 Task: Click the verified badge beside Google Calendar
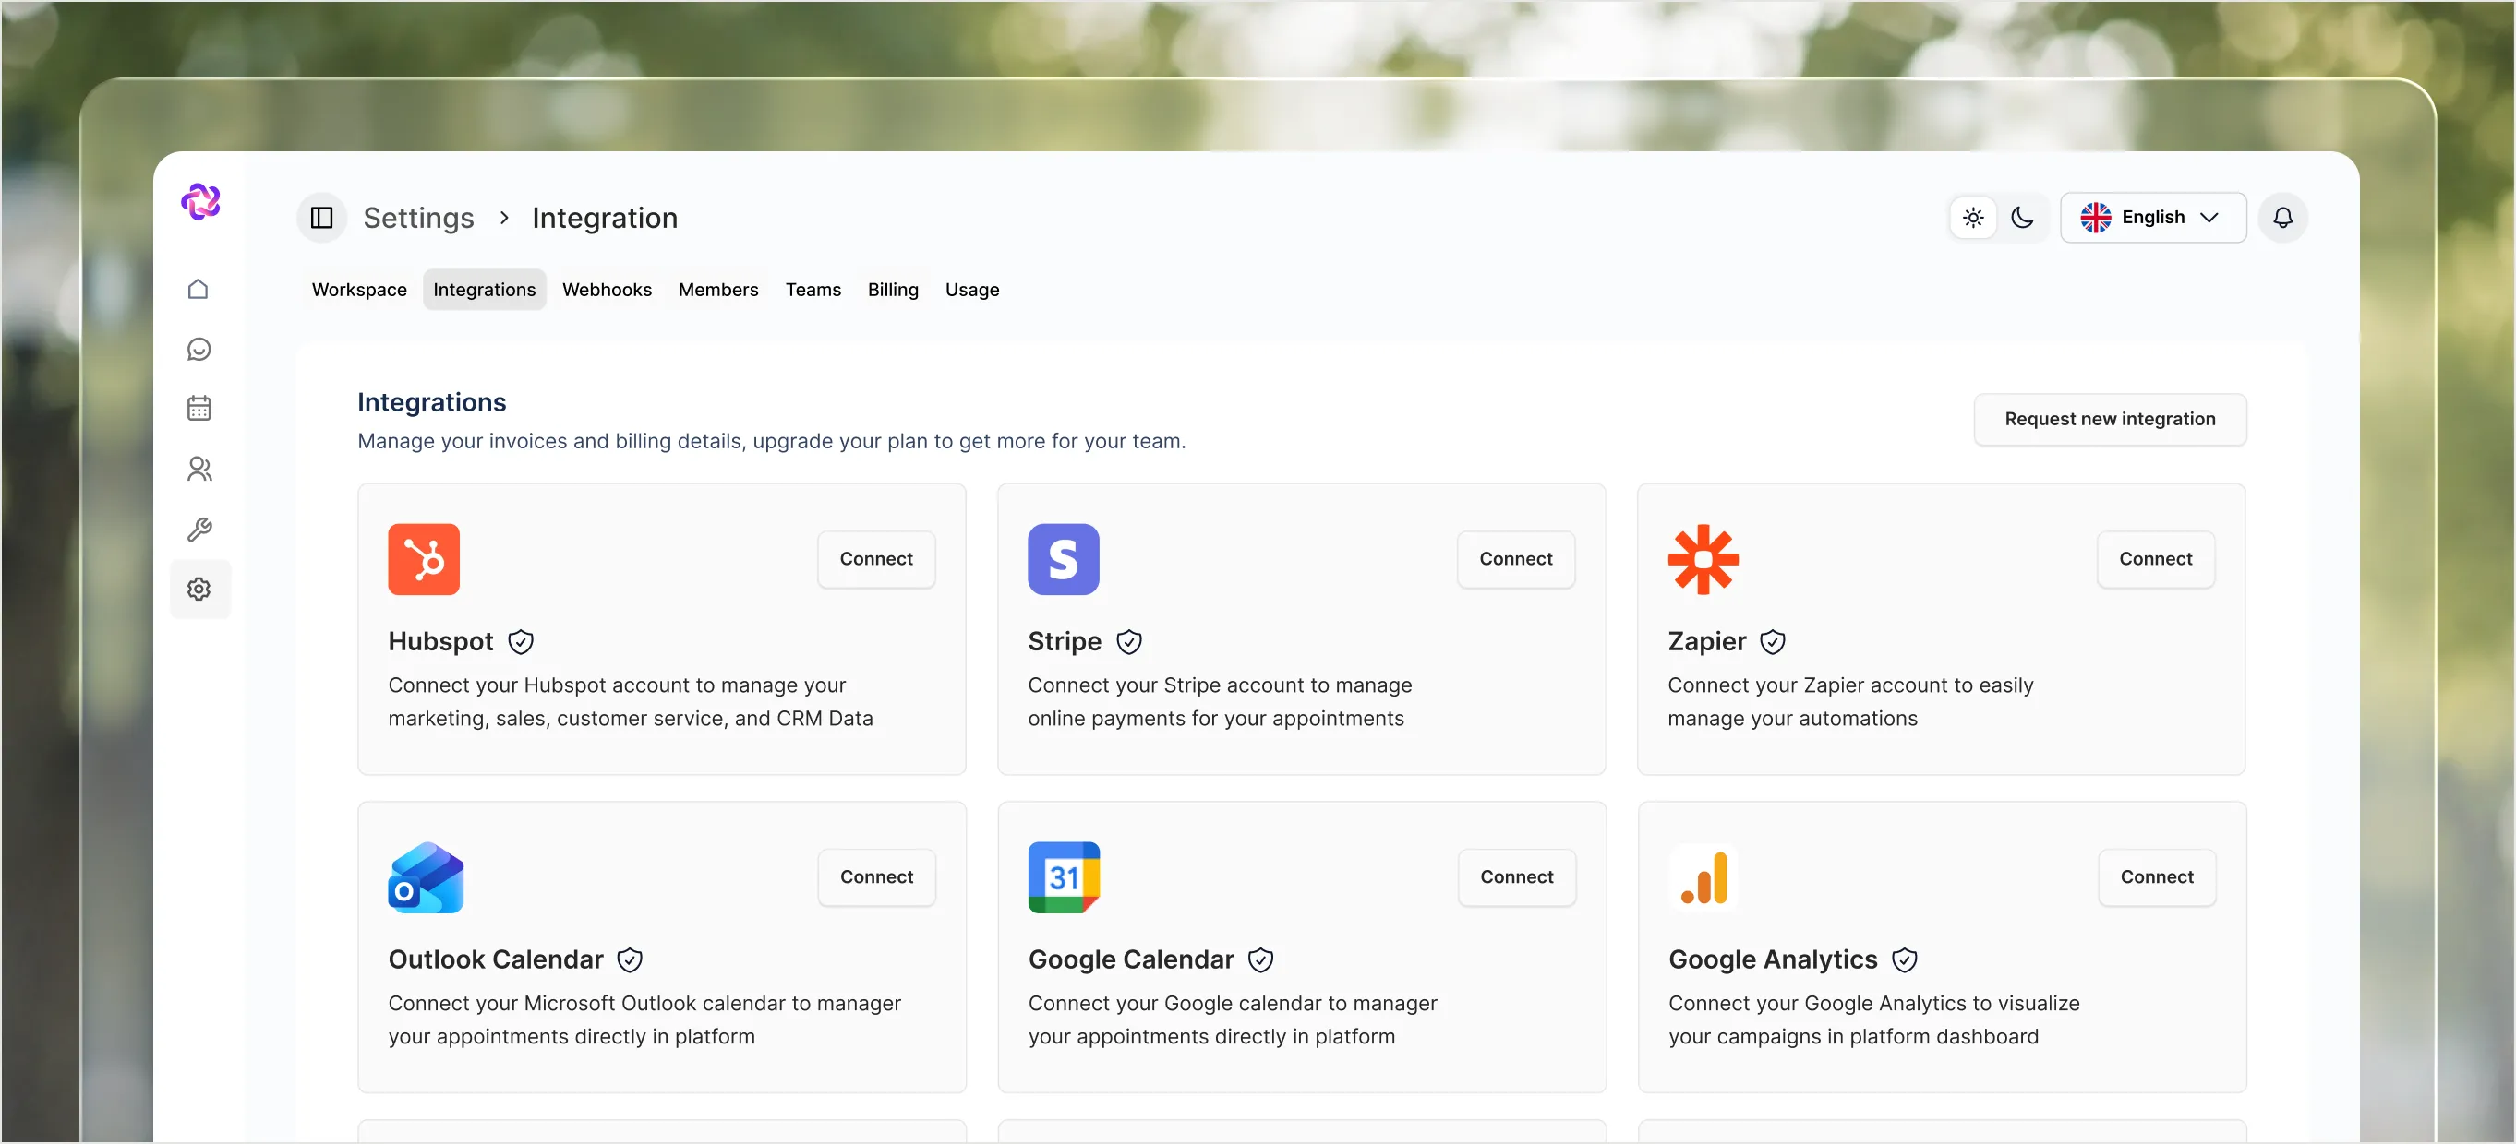1261,959
